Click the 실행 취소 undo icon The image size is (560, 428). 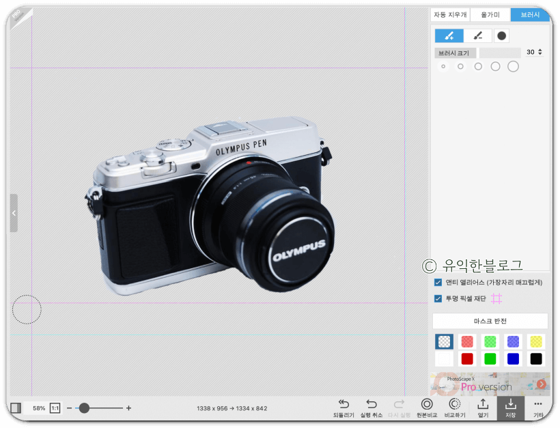[372, 404]
